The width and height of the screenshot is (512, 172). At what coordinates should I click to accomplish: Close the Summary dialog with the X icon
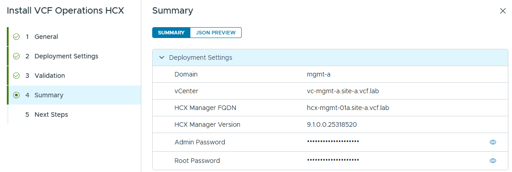tap(503, 11)
